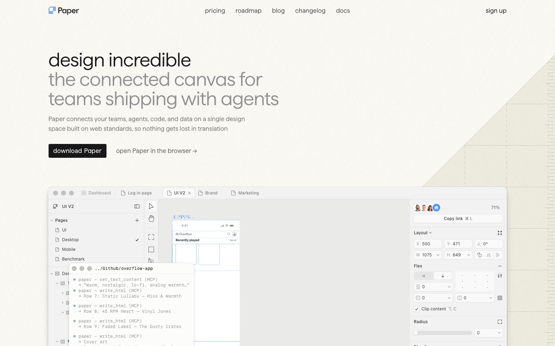The image size is (555, 346).
Task: Collapse the sidebar with the panel icon
Action: (137, 207)
